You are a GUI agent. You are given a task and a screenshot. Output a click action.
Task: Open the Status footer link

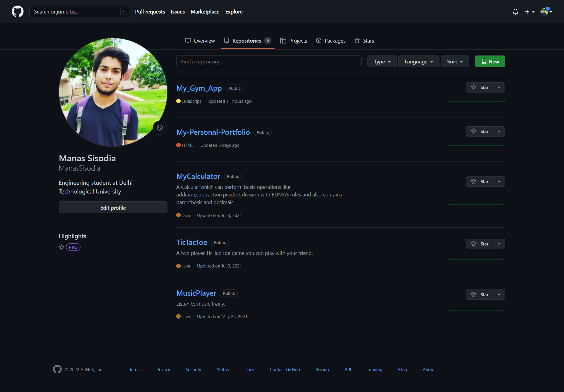click(223, 369)
